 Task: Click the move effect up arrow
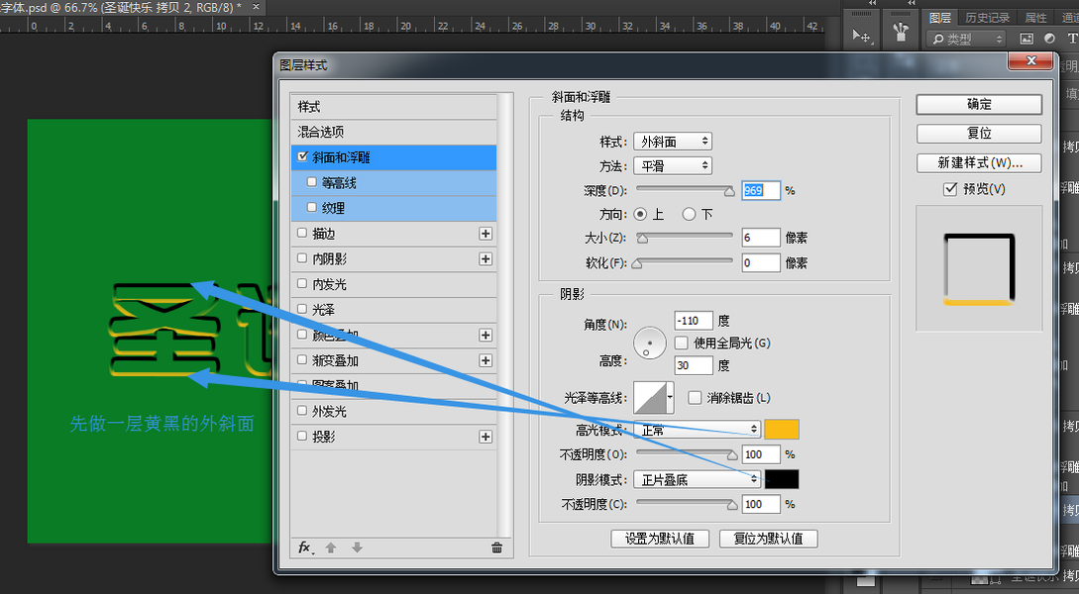point(331,547)
